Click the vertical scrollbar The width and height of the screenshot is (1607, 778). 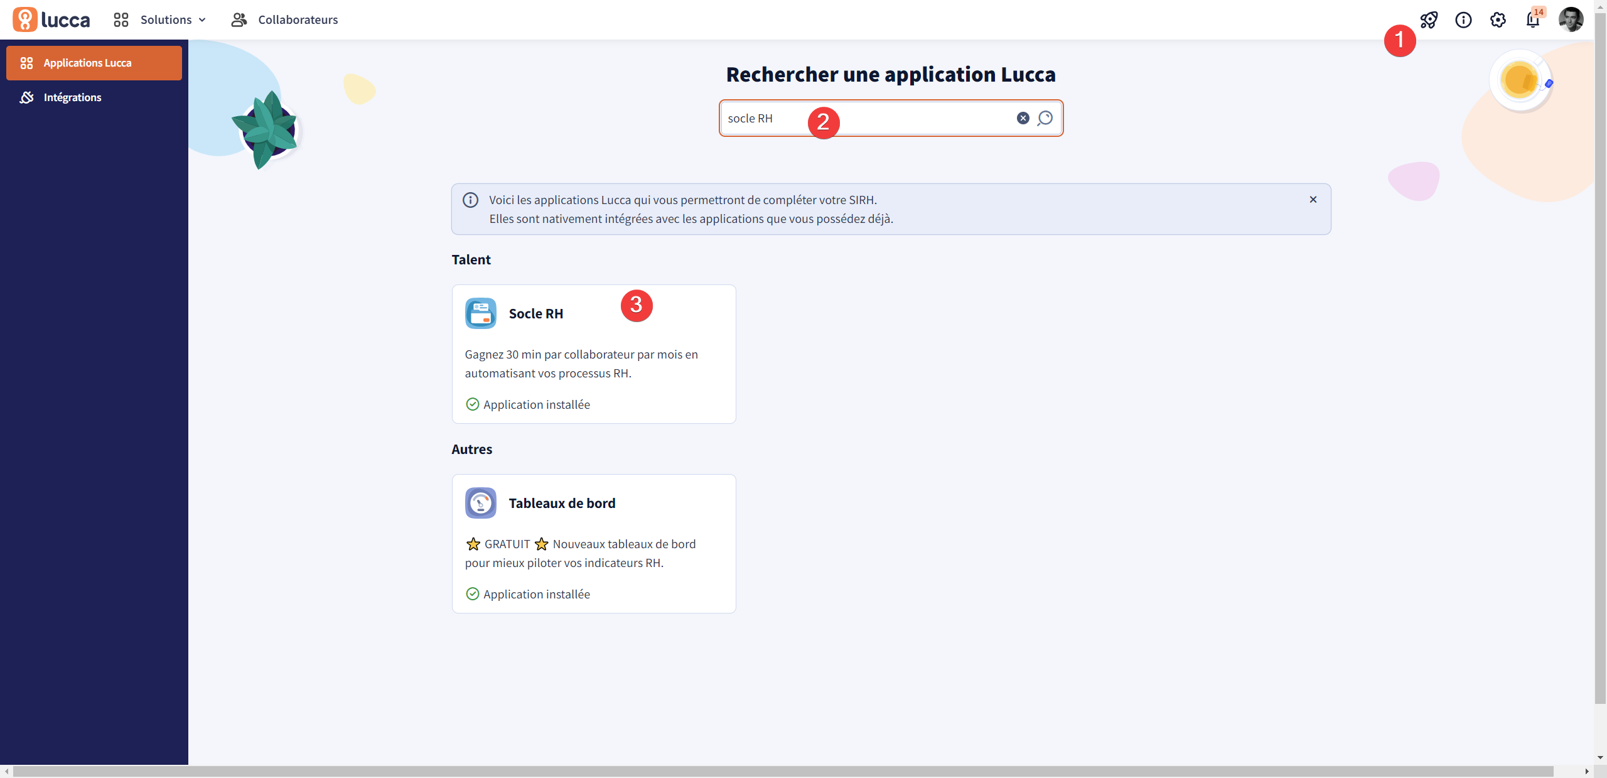pyautogui.click(x=1600, y=358)
